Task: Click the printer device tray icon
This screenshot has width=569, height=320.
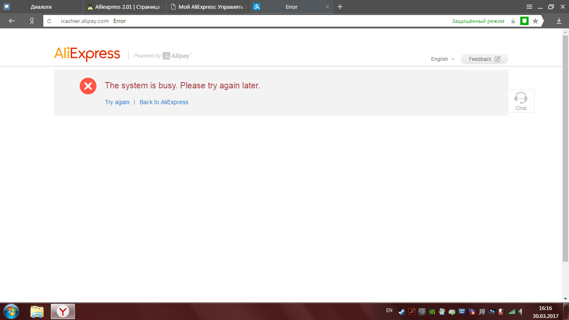Action: coord(452,311)
